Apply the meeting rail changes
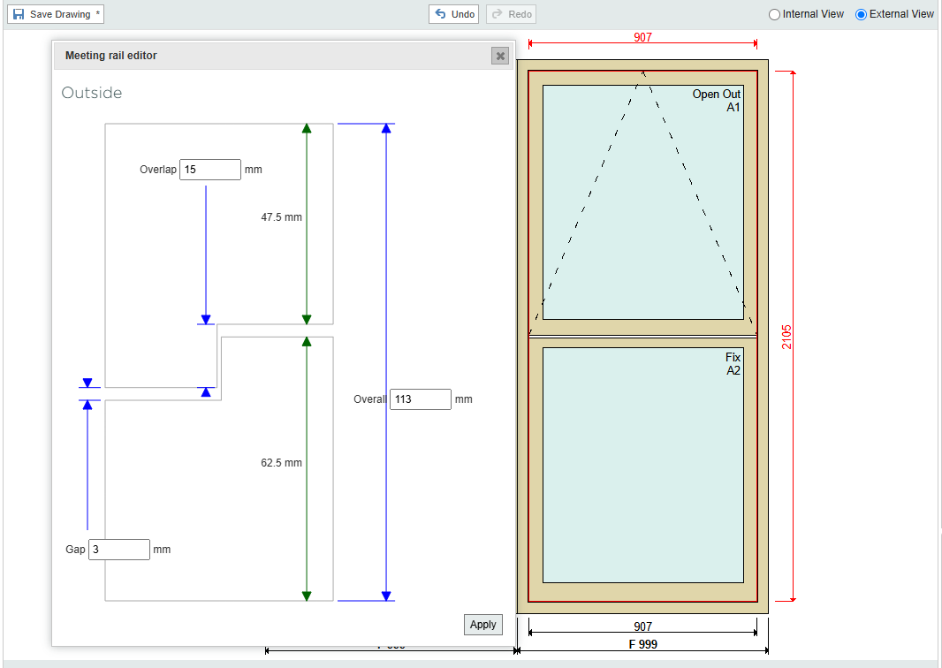The height and width of the screenshot is (668, 942). pos(482,625)
